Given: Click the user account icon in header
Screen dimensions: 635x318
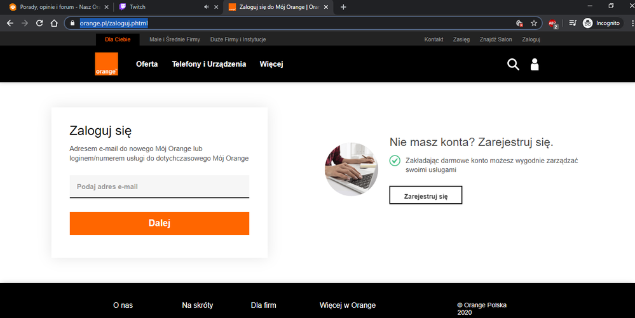Looking at the screenshot, I should 534,64.
